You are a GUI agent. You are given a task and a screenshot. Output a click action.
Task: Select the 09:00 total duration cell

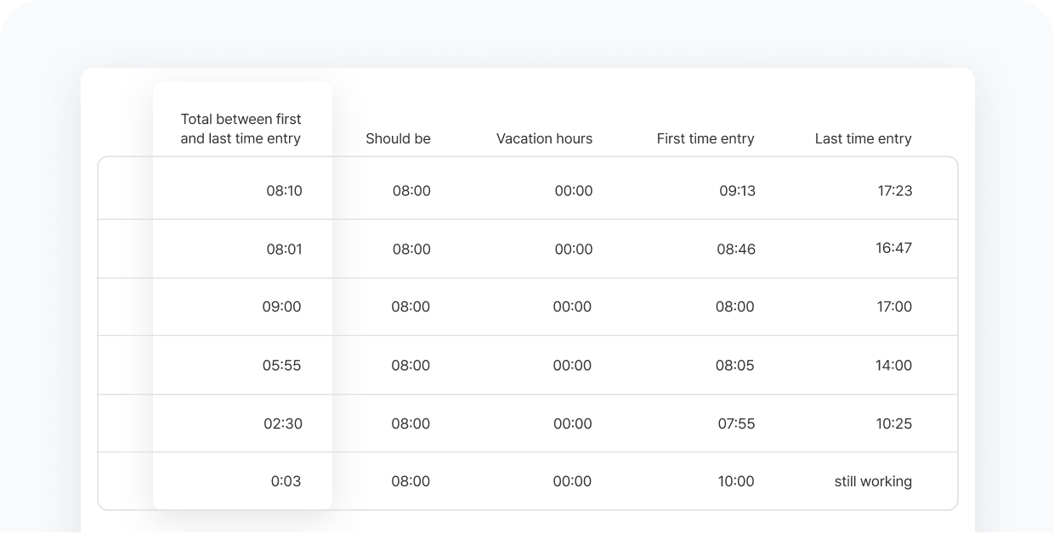281,306
